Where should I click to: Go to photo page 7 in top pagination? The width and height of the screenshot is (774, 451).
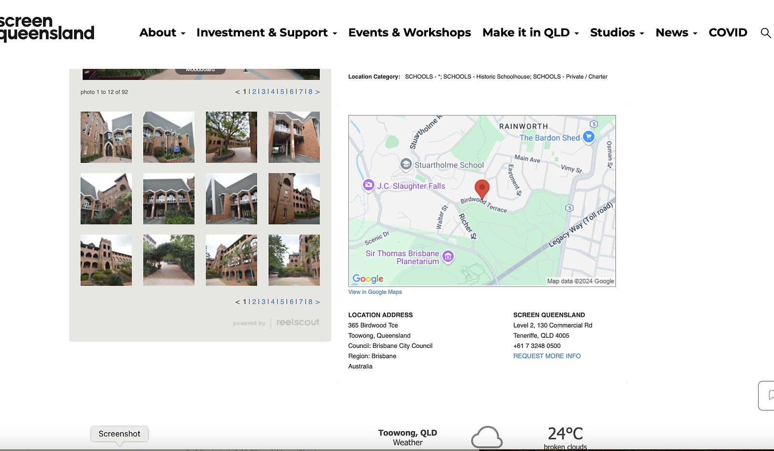(x=301, y=91)
